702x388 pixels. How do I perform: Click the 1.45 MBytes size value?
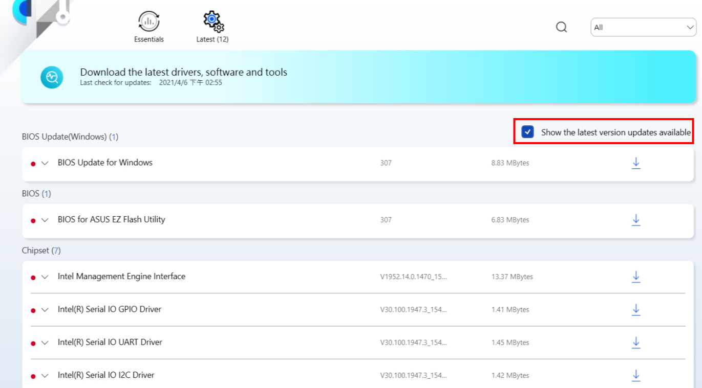pos(510,343)
